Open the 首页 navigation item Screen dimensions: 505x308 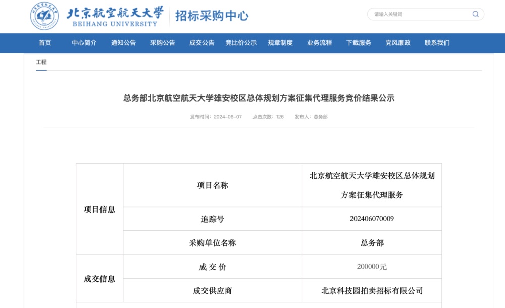pyautogui.click(x=45, y=43)
